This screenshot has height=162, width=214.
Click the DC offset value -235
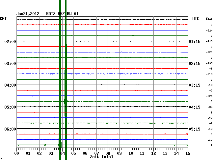pos(209,63)
